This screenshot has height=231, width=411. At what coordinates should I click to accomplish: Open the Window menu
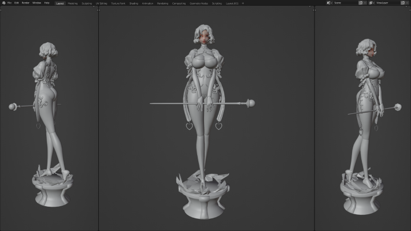pyautogui.click(x=36, y=3)
